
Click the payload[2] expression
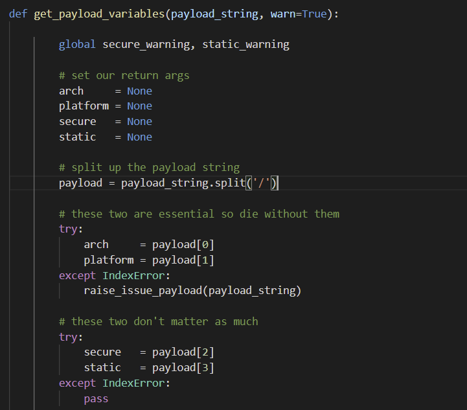click(183, 352)
